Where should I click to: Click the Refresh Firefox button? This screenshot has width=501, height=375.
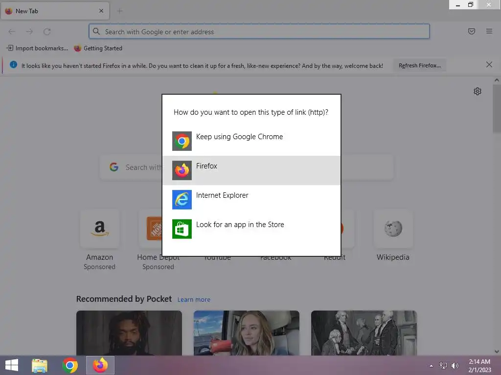pyautogui.click(x=419, y=65)
